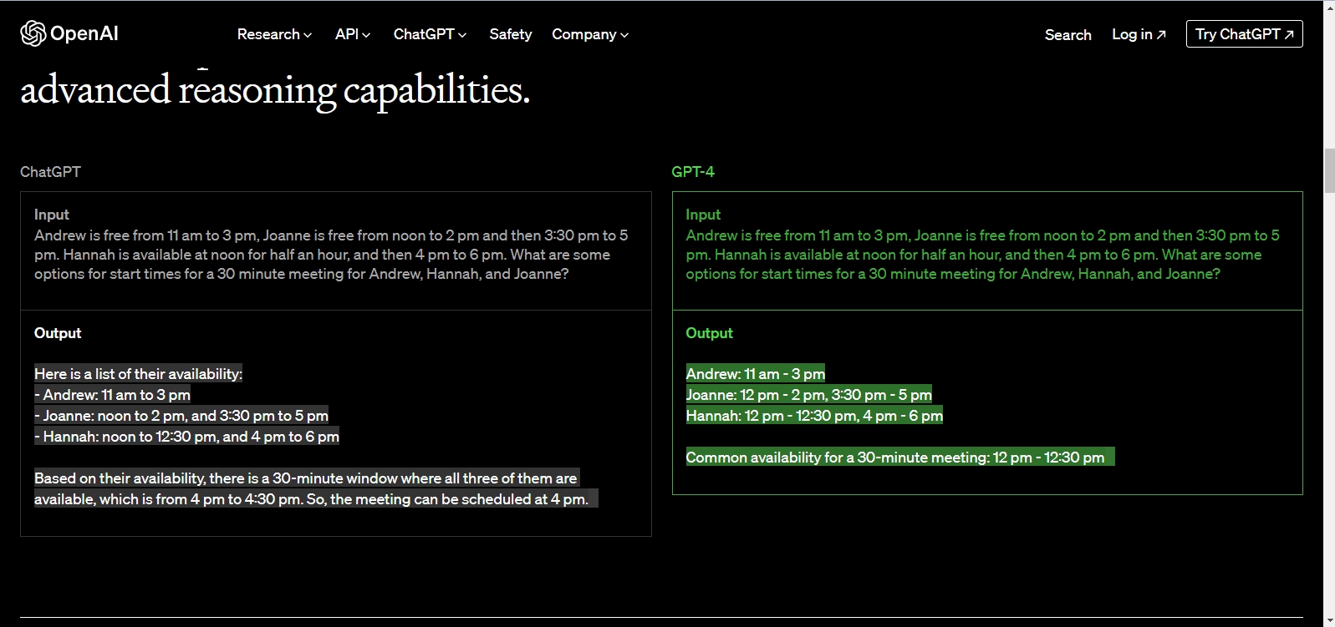Expand the ChatGPT menu in the navigation bar
This screenshot has width=1335, height=627.
click(430, 34)
